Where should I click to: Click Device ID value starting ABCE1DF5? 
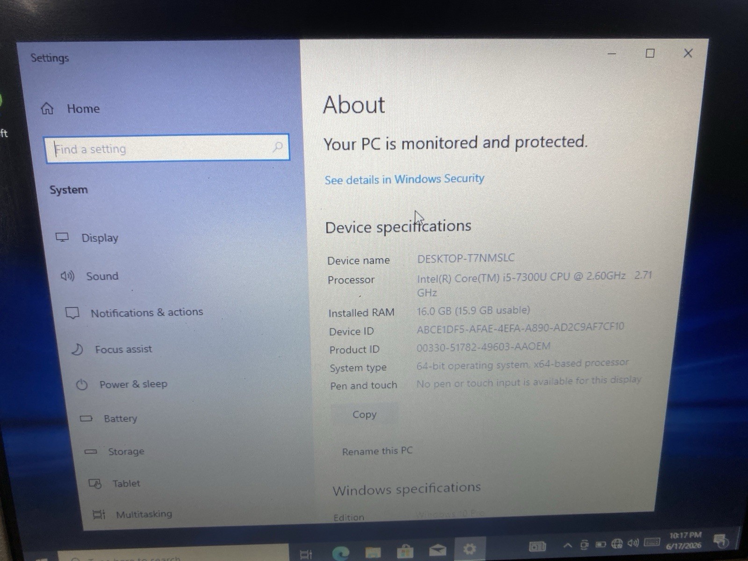coord(520,328)
